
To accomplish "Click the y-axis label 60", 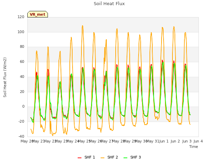I will [x=22, y=62].
